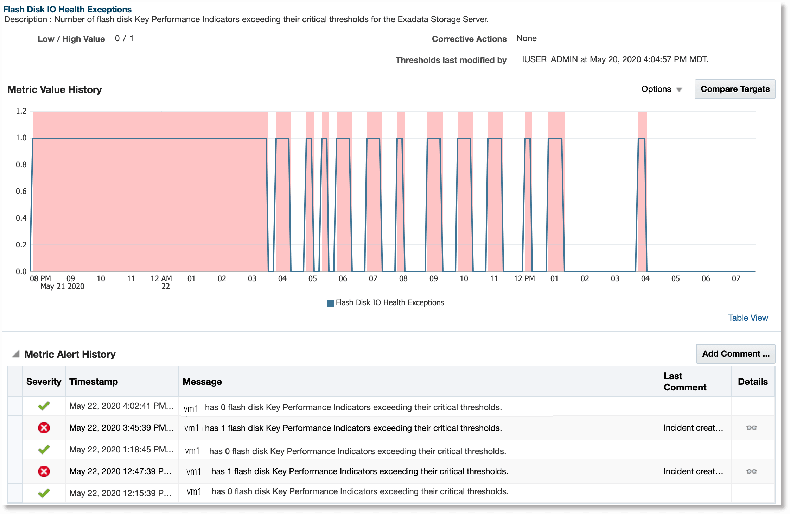
Task: Click the Incident created comment on 3:45:39 PM row
Action: coord(693,428)
